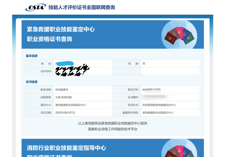Click the 应急管理部紧急救援促进中心 issuing authority value
This screenshot has height=157, width=225.
point(159,105)
